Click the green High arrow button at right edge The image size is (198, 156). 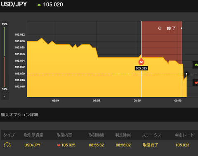click(x=196, y=65)
